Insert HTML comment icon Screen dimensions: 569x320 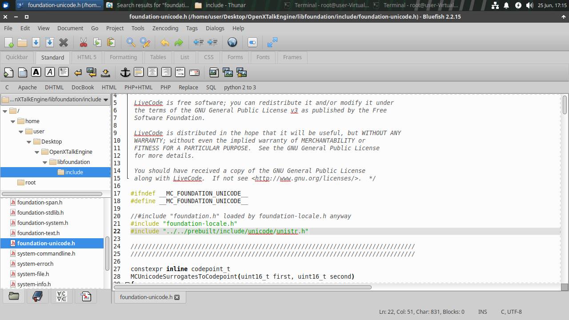pyautogui.click(x=180, y=72)
